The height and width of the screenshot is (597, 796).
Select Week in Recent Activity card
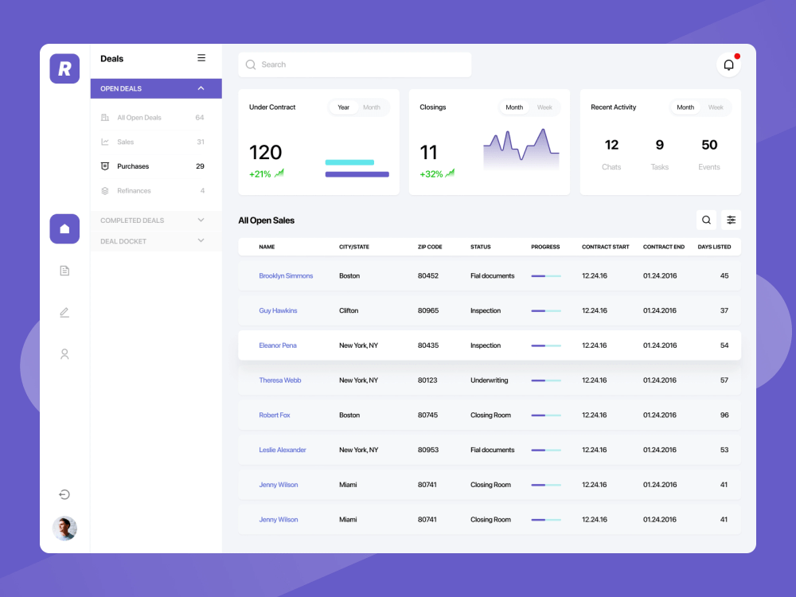[716, 107]
